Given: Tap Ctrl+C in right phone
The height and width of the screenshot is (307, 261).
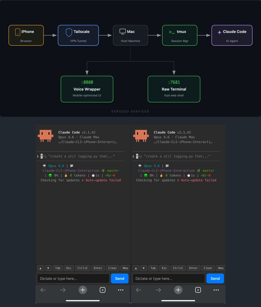Looking at the screenshot, I should point(178,268).
